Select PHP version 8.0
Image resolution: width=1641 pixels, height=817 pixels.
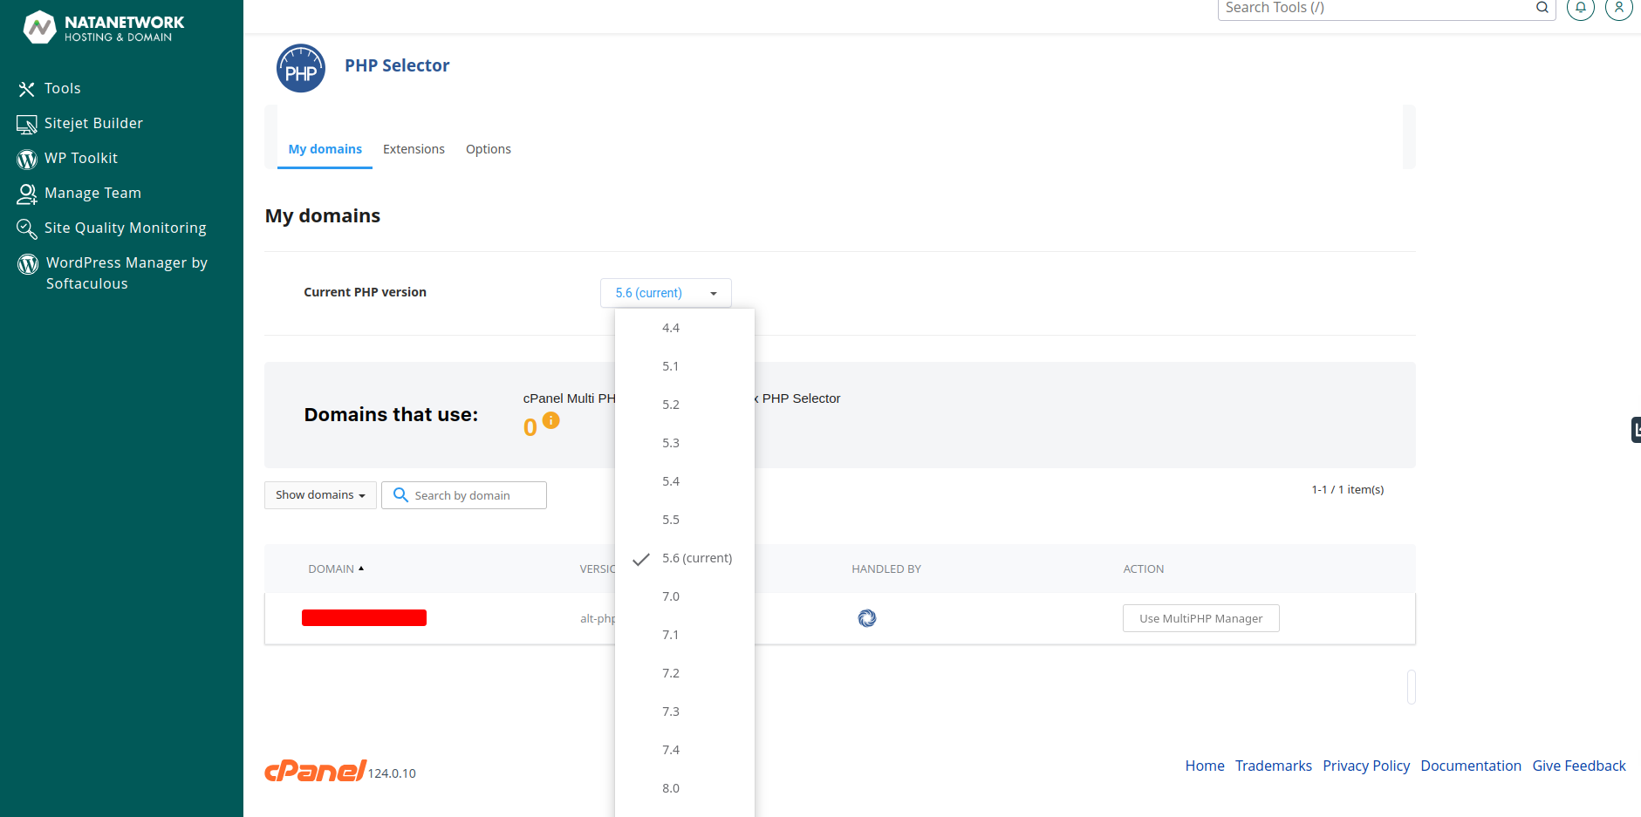click(685, 788)
